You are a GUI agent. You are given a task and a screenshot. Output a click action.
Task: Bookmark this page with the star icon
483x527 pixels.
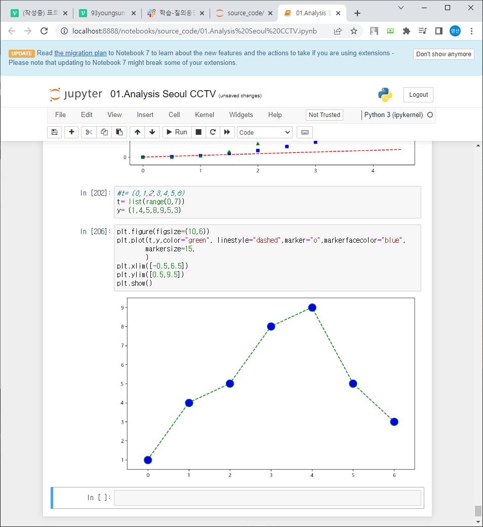tap(354, 31)
